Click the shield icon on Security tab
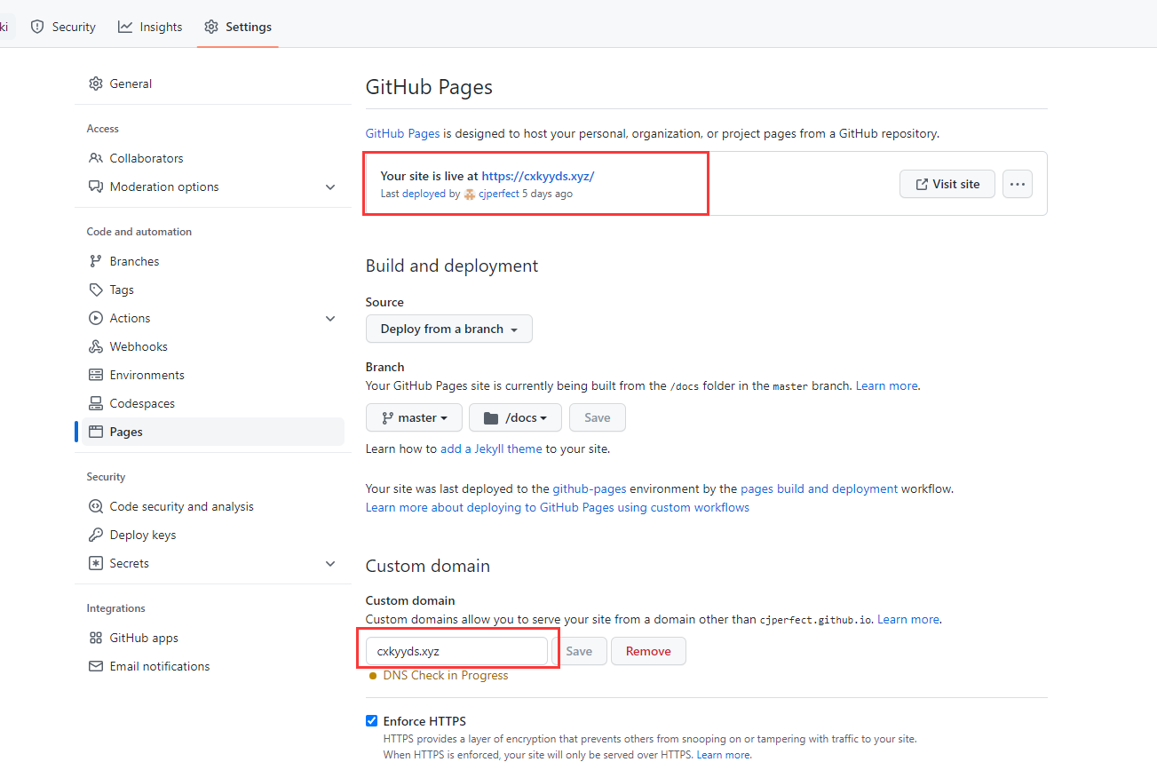This screenshot has width=1157, height=770. (37, 27)
